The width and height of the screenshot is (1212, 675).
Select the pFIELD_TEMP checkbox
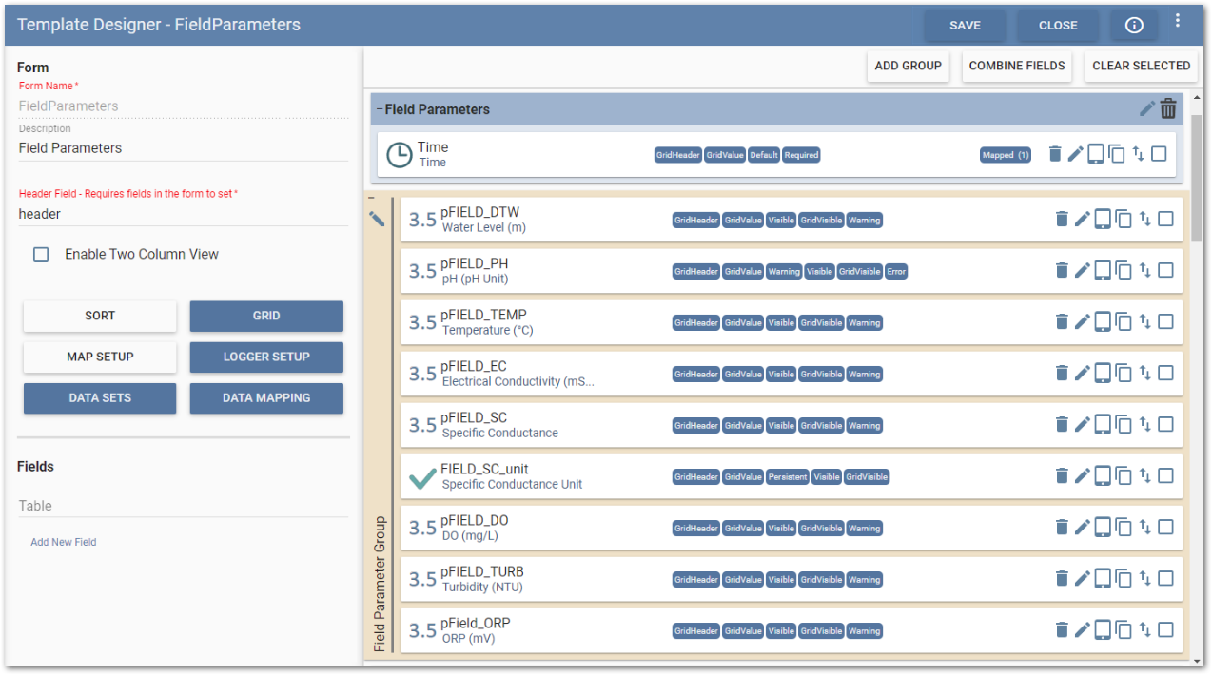click(1165, 321)
